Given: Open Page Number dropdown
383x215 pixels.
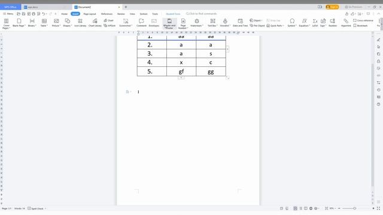Looking at the screenshot, I should (x=183, y=23).
